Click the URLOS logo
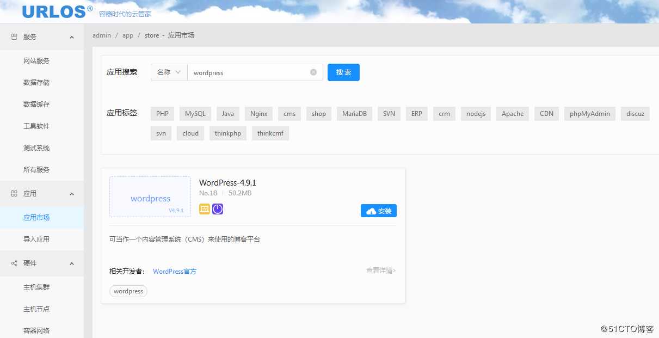 coord(57,11)
